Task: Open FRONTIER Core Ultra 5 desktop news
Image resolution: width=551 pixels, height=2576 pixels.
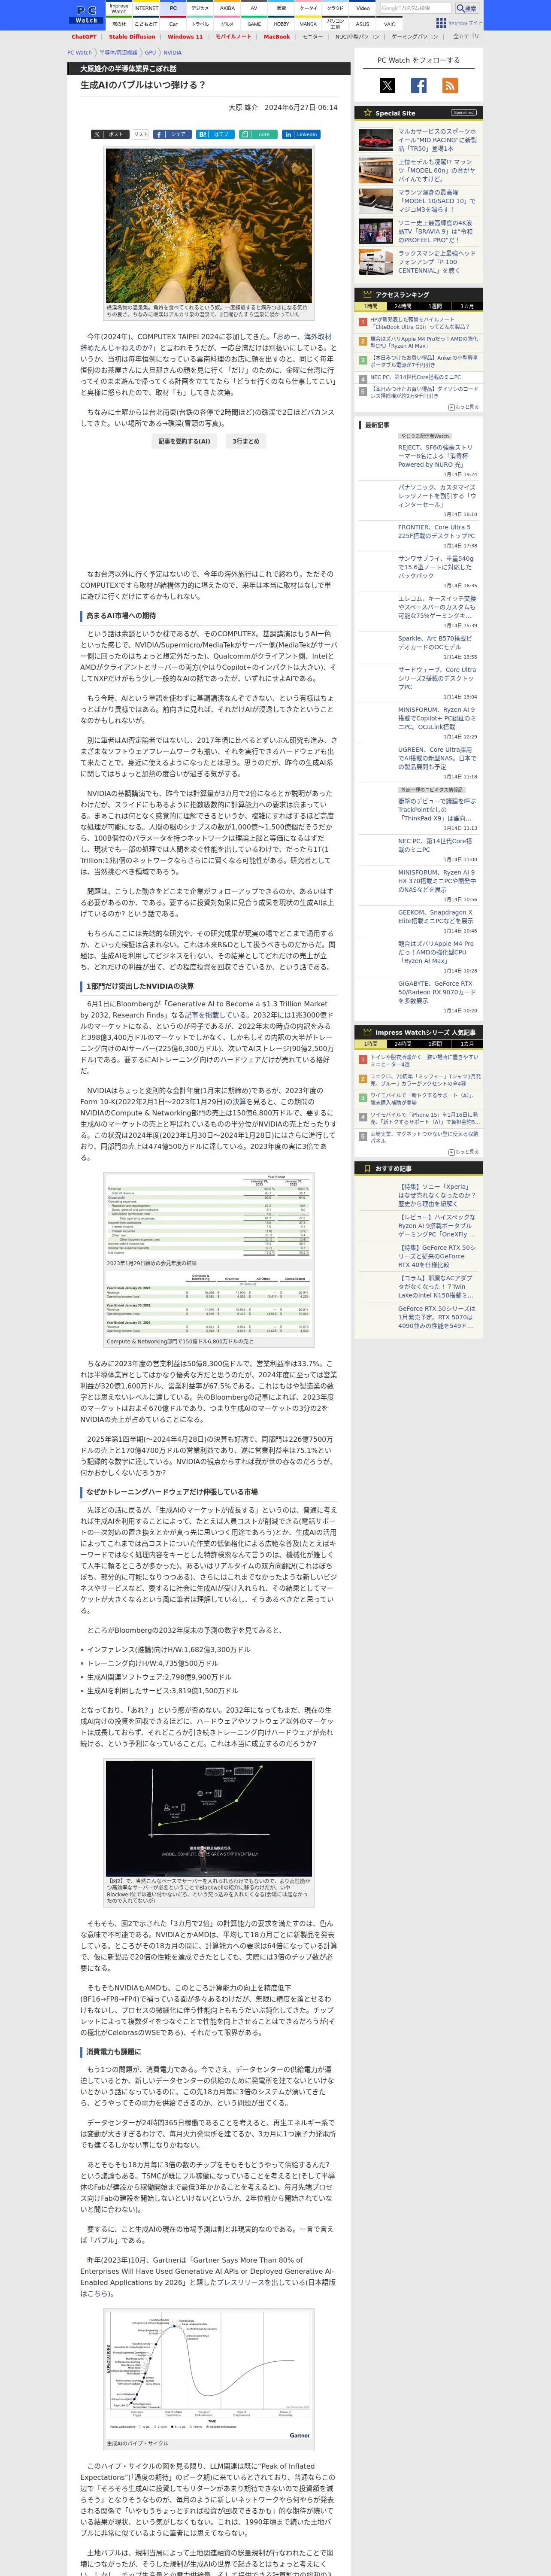Action: [436, 531]
